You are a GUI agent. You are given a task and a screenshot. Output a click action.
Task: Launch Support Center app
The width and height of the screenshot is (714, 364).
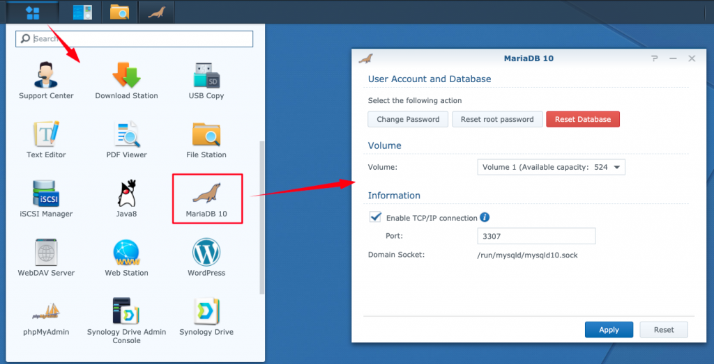[x=46, y=81]
